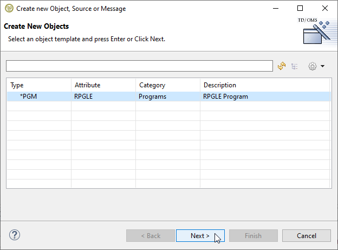Click the refresh templates icon
The image size is (338, 250).
pyautogui.click(x=281, y=66)
